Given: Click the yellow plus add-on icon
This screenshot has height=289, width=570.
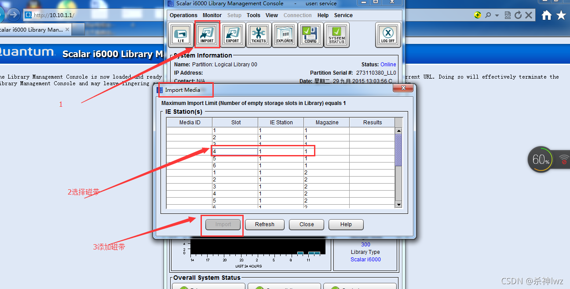Looking at the screenshot, I should click(478, 15).
